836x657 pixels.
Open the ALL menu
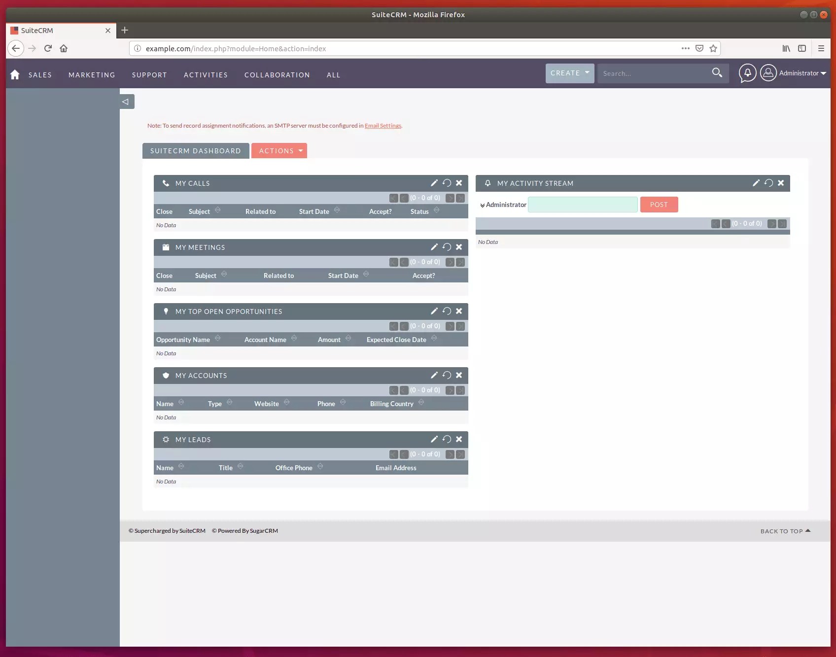pos(333,75)
